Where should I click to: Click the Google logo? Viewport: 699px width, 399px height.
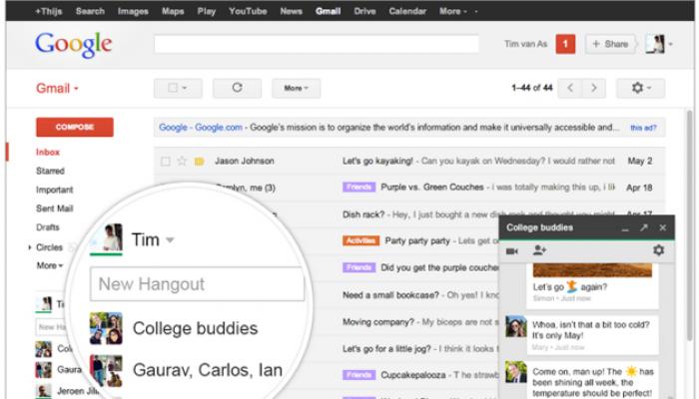(74, 45)
